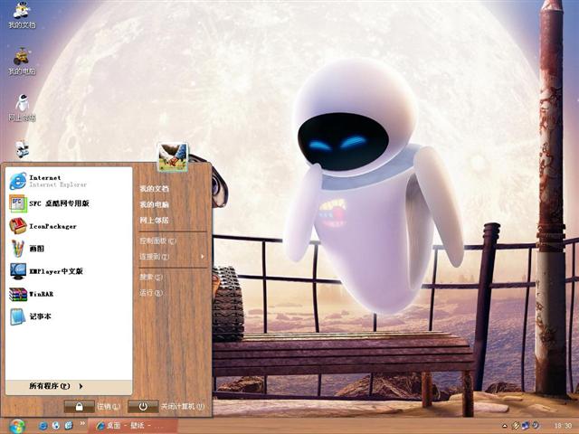Open 我的文档 in Start menu right pane
Image resolution: width=579 pixels, height=434 pixels.
(x=154, y=189)
